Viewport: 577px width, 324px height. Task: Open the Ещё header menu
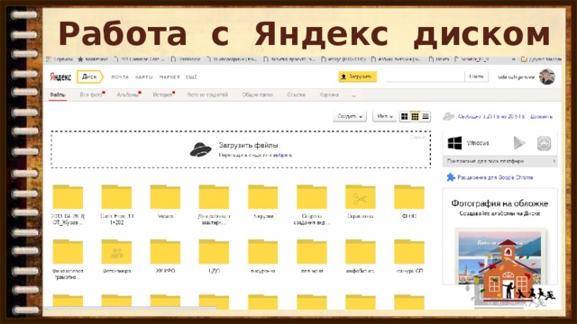pyautogui.click(x=191, y=77)
